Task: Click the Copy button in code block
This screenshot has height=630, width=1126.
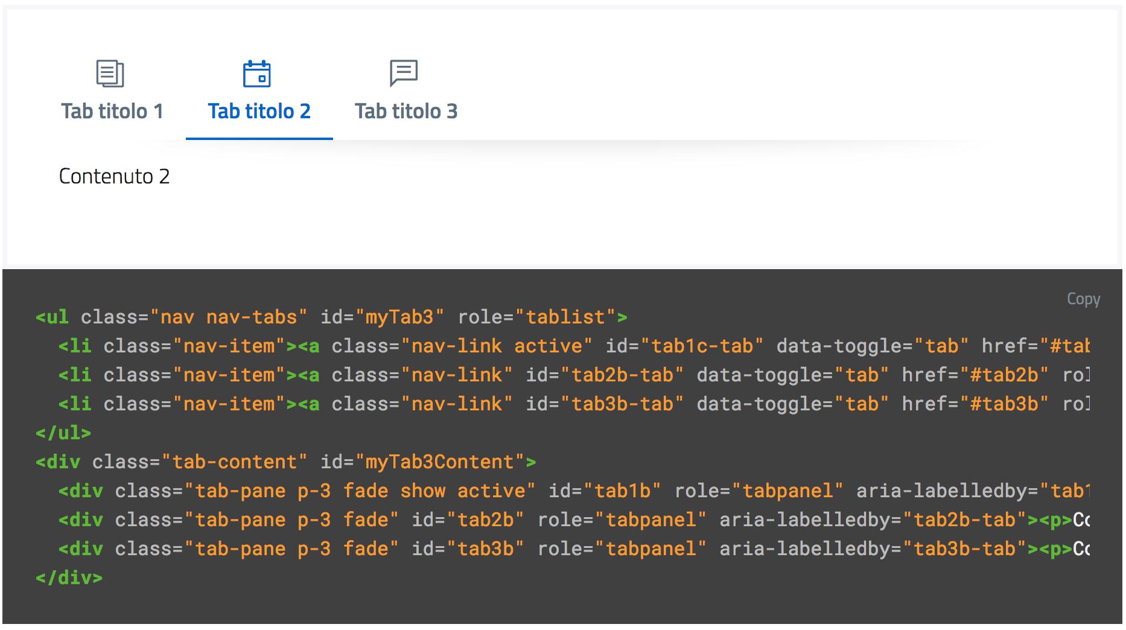Action: point(1083,299)
